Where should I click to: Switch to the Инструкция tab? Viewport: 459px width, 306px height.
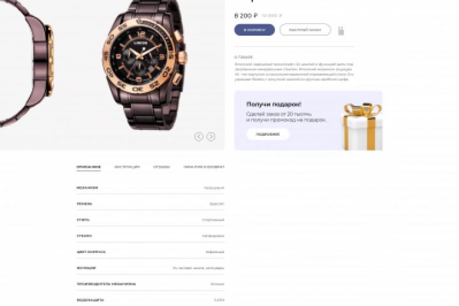127,167
